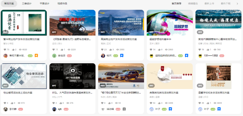Open 寿司不要米饭 user avatar

(6, 56)
